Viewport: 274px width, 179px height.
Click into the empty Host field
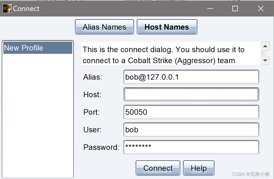click(191, 94)
